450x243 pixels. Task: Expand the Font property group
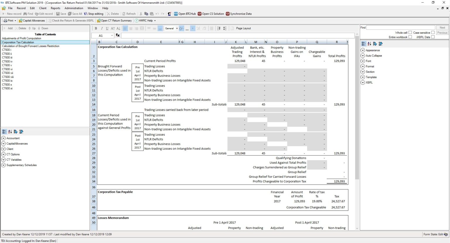pyautogui.click(x=363, y=61)
